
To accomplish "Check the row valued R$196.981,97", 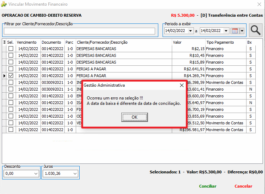I will click(x=11, y=130).
